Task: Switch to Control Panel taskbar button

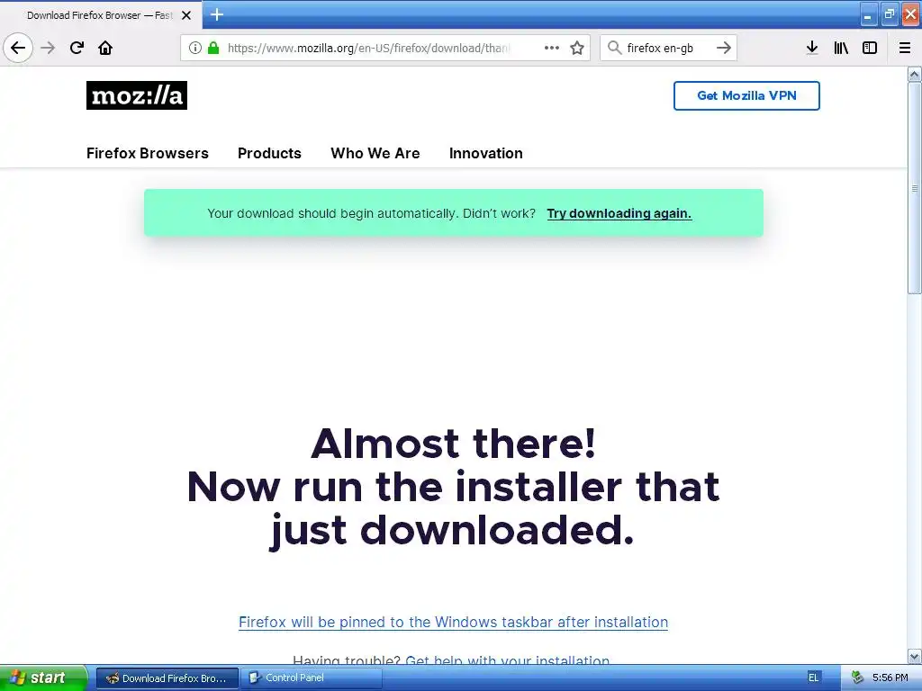Action: 312,678
